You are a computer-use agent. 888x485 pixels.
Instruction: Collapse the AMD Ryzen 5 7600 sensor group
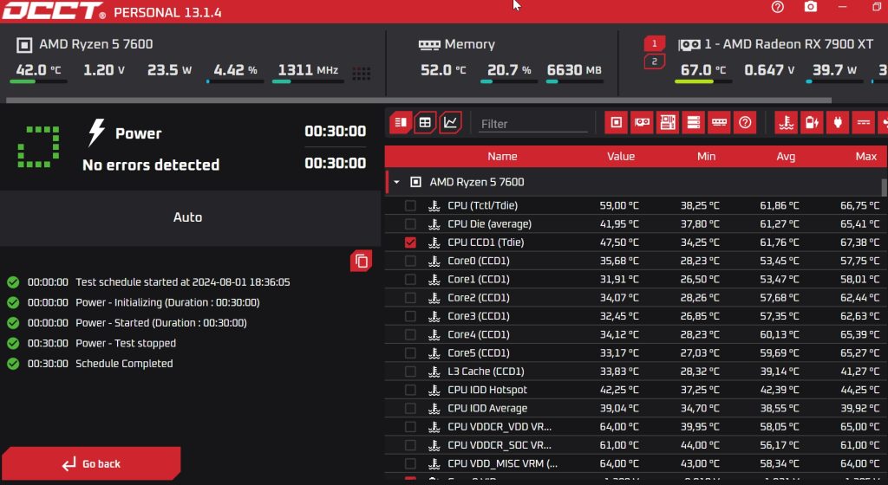[396, 182]
